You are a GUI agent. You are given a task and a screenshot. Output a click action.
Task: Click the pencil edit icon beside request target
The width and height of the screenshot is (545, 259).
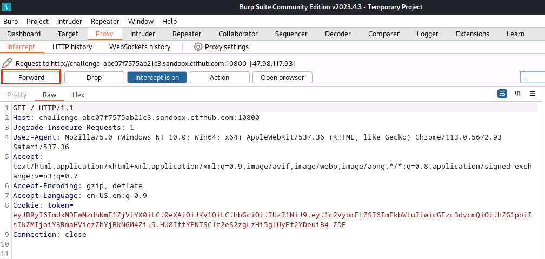click(7, 63)
